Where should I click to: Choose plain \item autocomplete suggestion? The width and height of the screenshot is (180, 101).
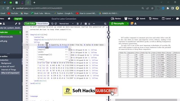[53, 57]
